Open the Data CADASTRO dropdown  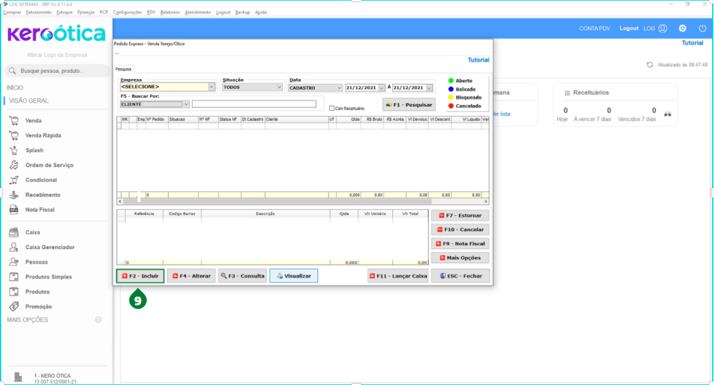(339, 88)
